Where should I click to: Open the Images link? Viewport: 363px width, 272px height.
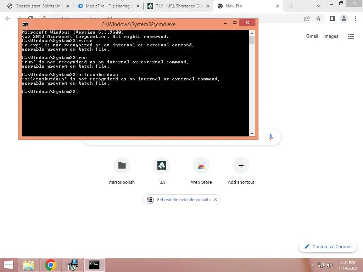coord(331,36)
